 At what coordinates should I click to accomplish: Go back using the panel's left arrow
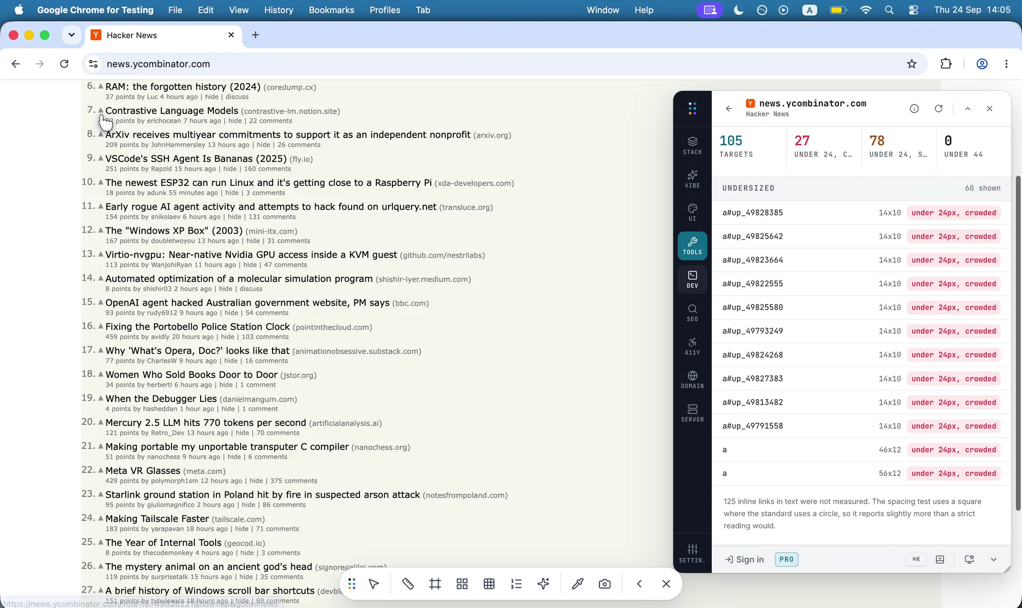coord(729,109)
